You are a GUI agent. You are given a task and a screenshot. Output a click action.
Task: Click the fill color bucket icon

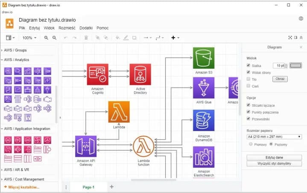(x=117, y=38)
